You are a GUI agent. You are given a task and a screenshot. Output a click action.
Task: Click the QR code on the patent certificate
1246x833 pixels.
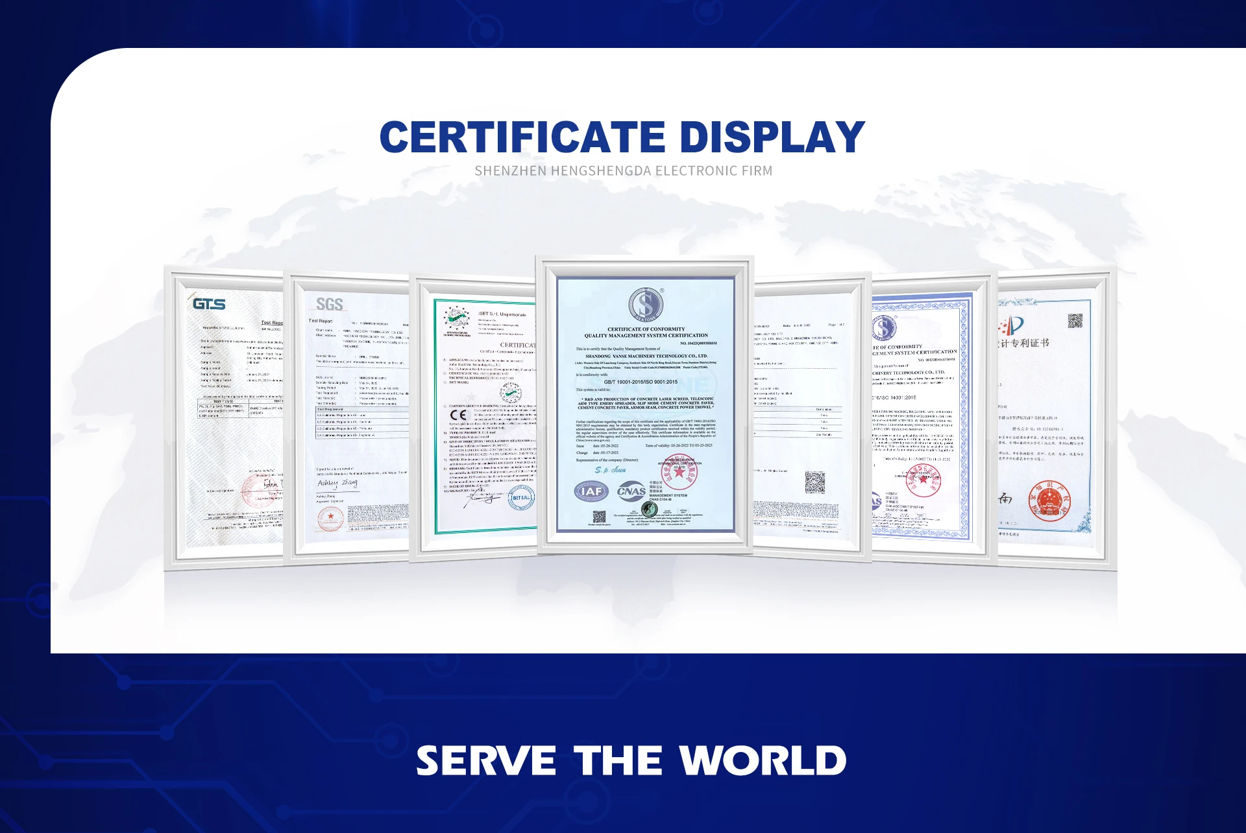1075,321
